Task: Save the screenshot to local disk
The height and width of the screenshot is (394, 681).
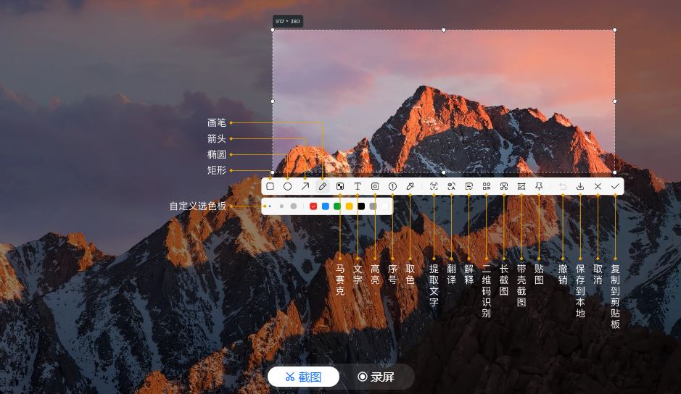Action: (x=580, y=186)
